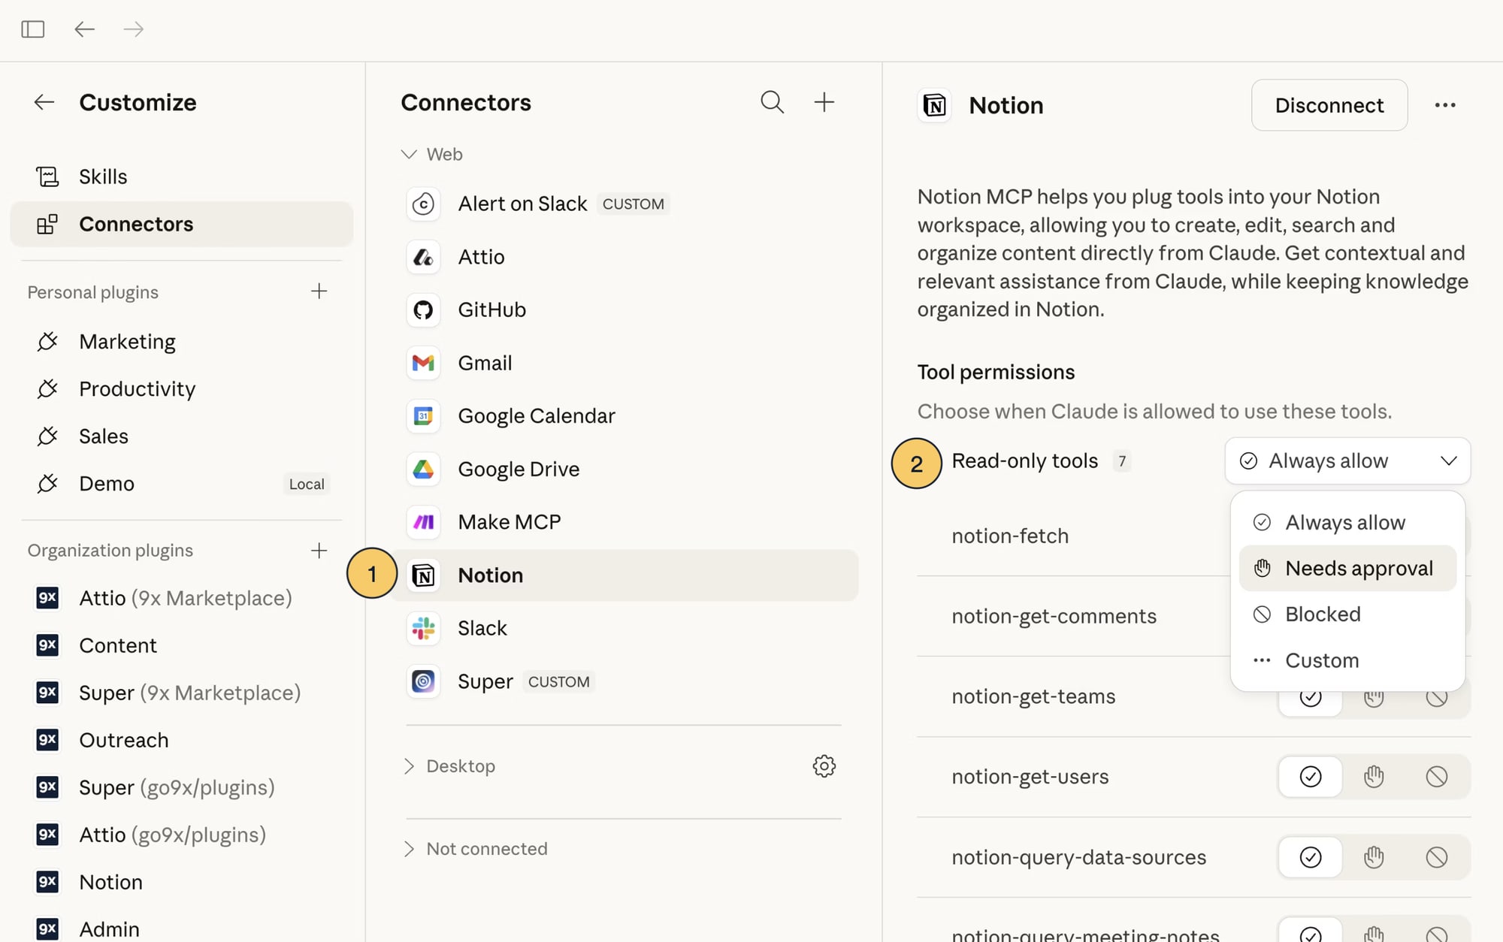Open the Notion organization plugin
This screenshot has width=1503, height=942.
(182, 882)
